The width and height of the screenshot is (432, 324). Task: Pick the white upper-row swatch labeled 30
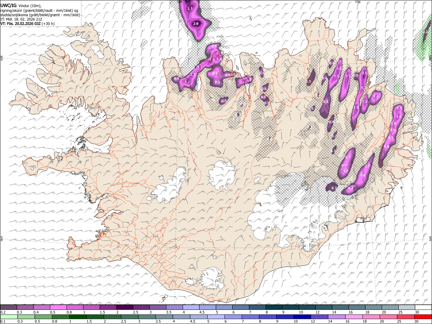coord(423,307)
